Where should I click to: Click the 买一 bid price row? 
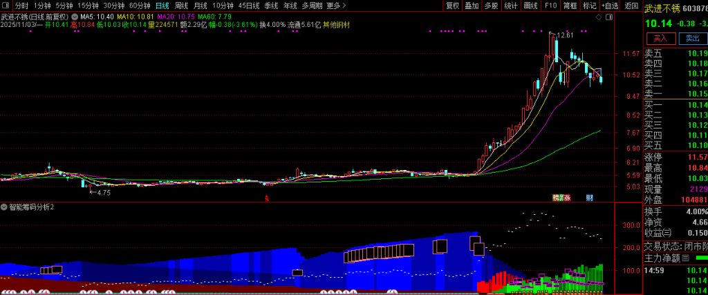pyautogui.click(x=676, y=104)
